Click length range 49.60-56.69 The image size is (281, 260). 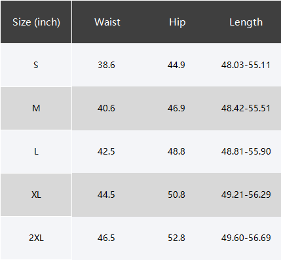[246, 238]
